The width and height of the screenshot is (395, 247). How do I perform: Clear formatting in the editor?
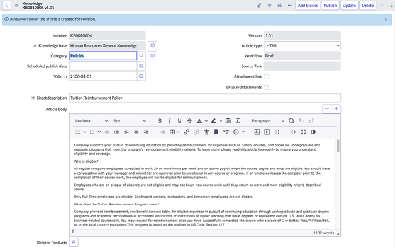(x=238, y=121)
